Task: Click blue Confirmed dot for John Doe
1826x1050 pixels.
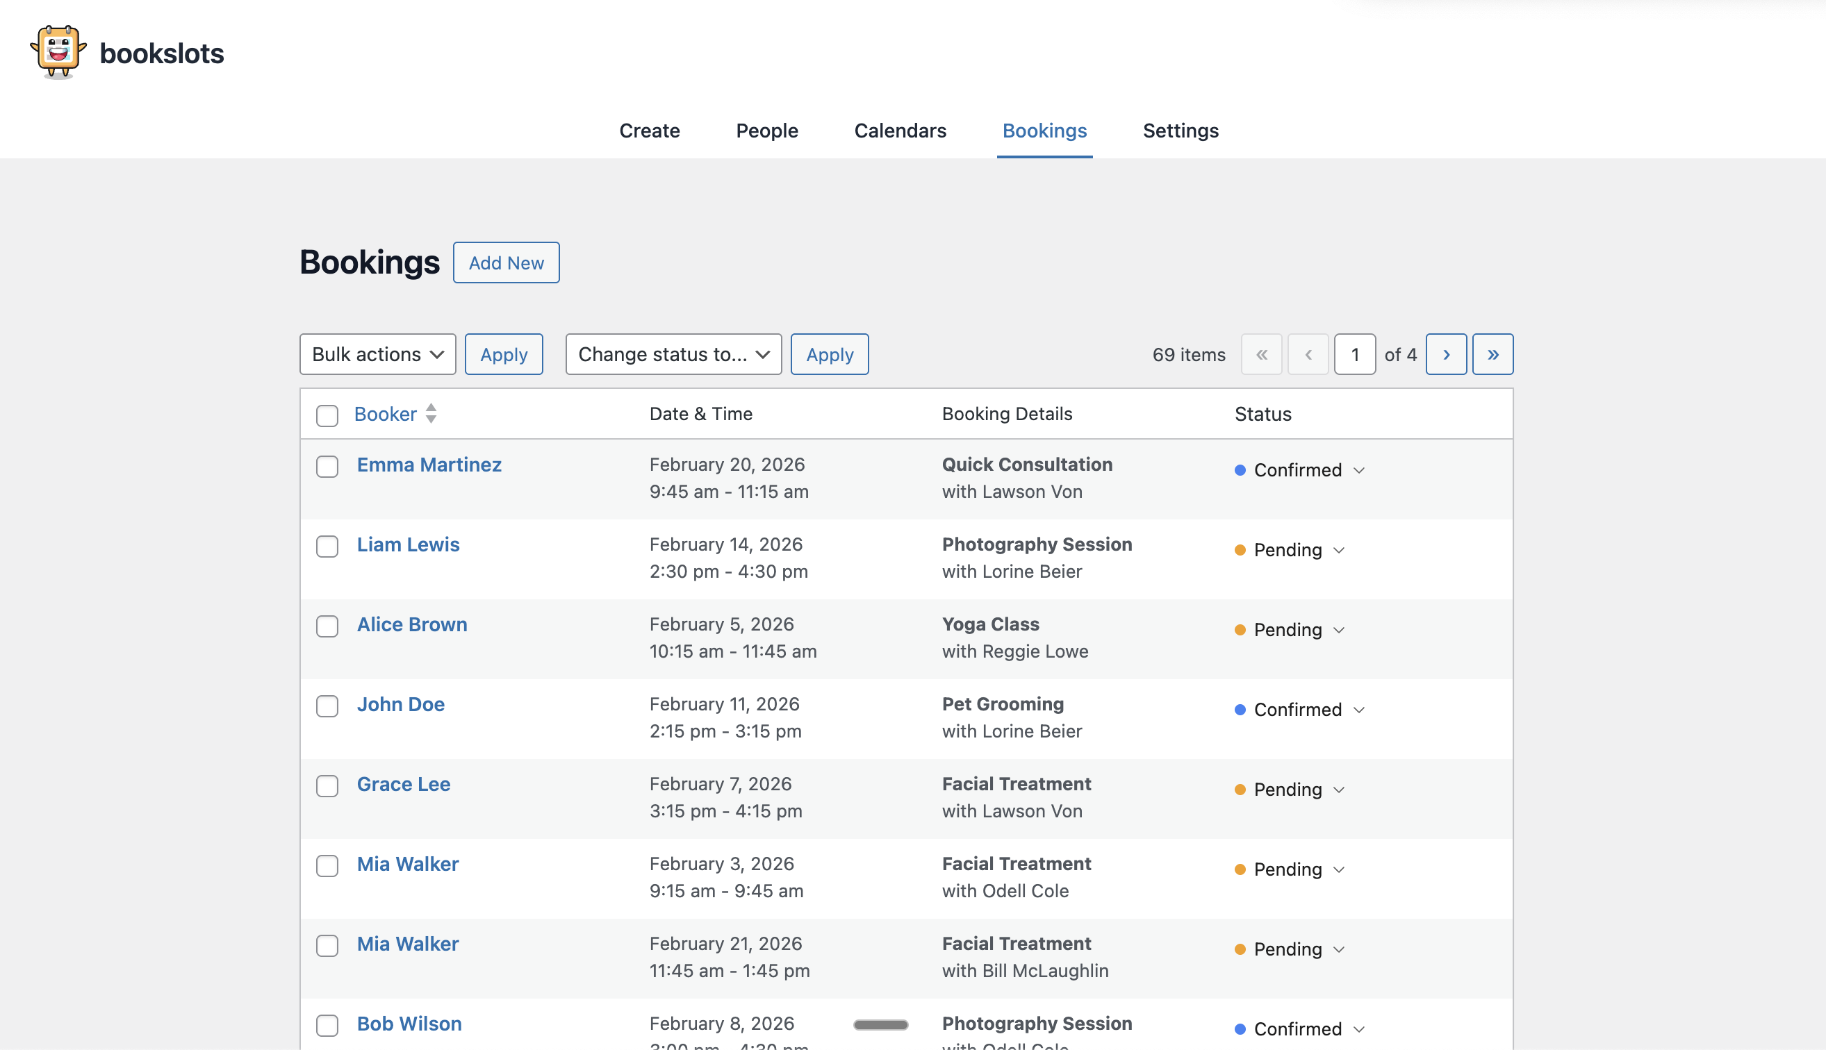Action: 1240,710
